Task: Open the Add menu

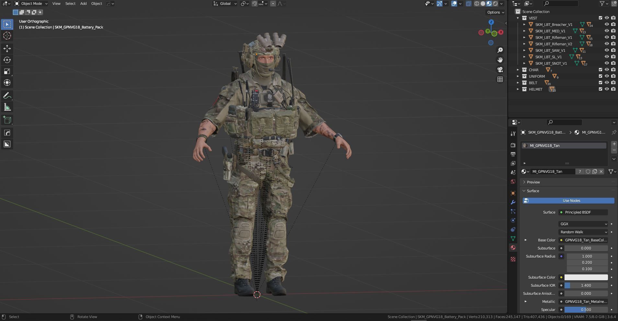Action: (83, 4)
